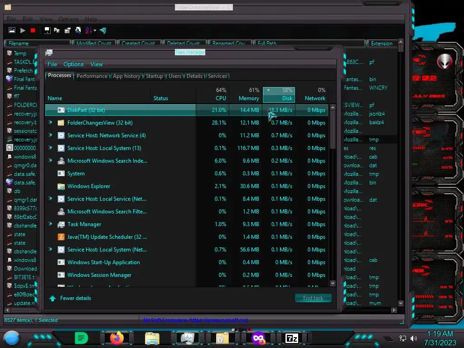Screen dimensions: 464x348
Task: Click the down arrow of process list scrollbar
Action: click(x=333, y=284)
